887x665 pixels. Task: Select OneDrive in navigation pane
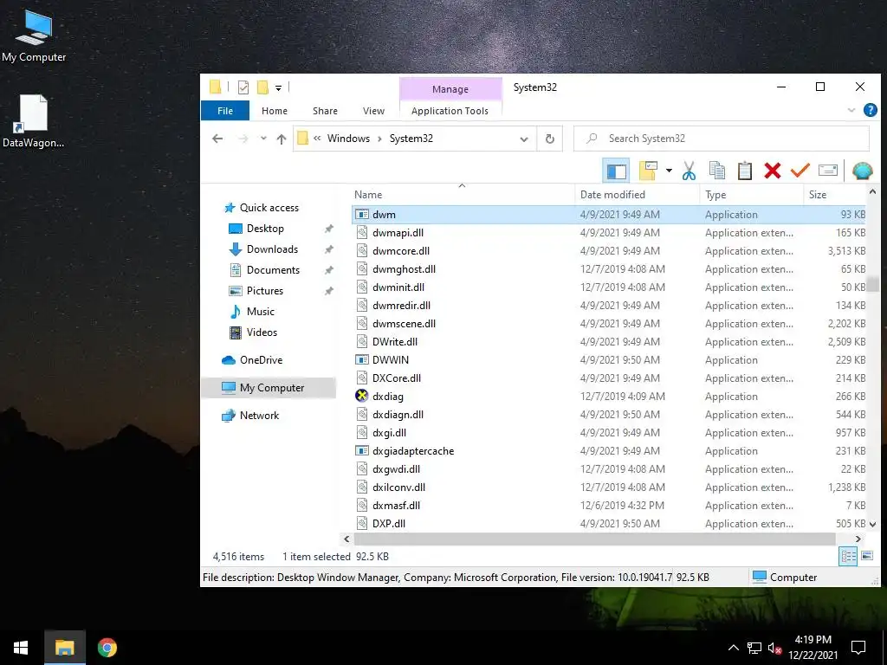click(260, 360)
